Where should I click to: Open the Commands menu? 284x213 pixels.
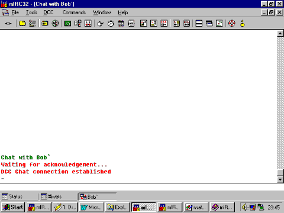[74, 12]
